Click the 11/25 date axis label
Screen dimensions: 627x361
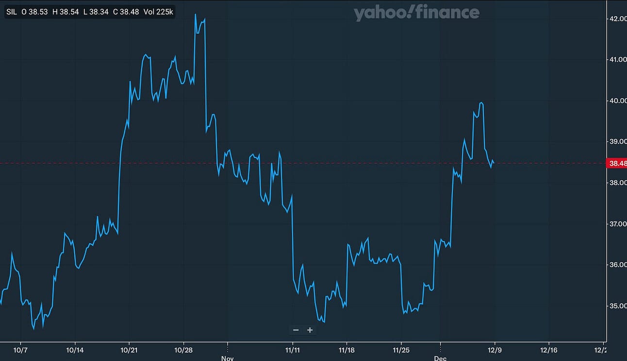pos(400,349)
